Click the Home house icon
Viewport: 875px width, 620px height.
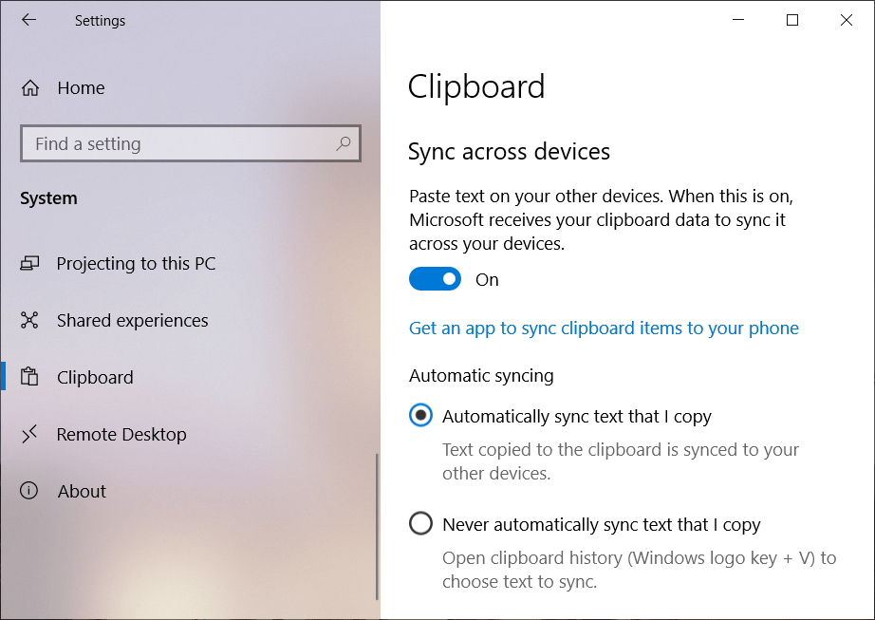coord(30,88)
